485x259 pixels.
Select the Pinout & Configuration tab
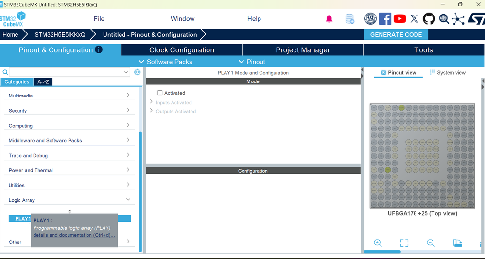pos(61,50)
